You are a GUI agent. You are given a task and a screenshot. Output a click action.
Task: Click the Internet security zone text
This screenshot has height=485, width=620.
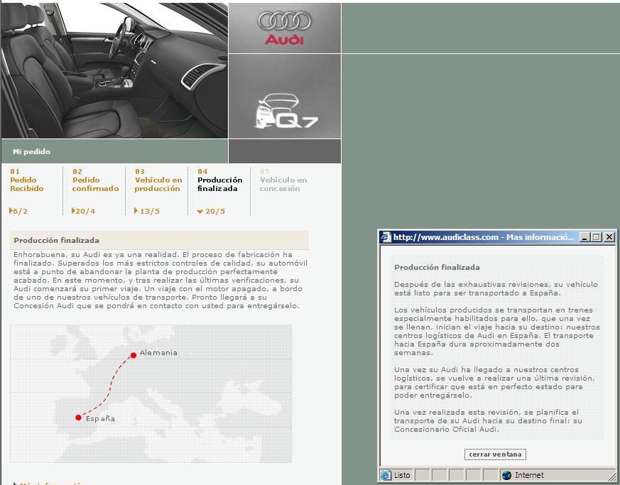coord(529,475)
